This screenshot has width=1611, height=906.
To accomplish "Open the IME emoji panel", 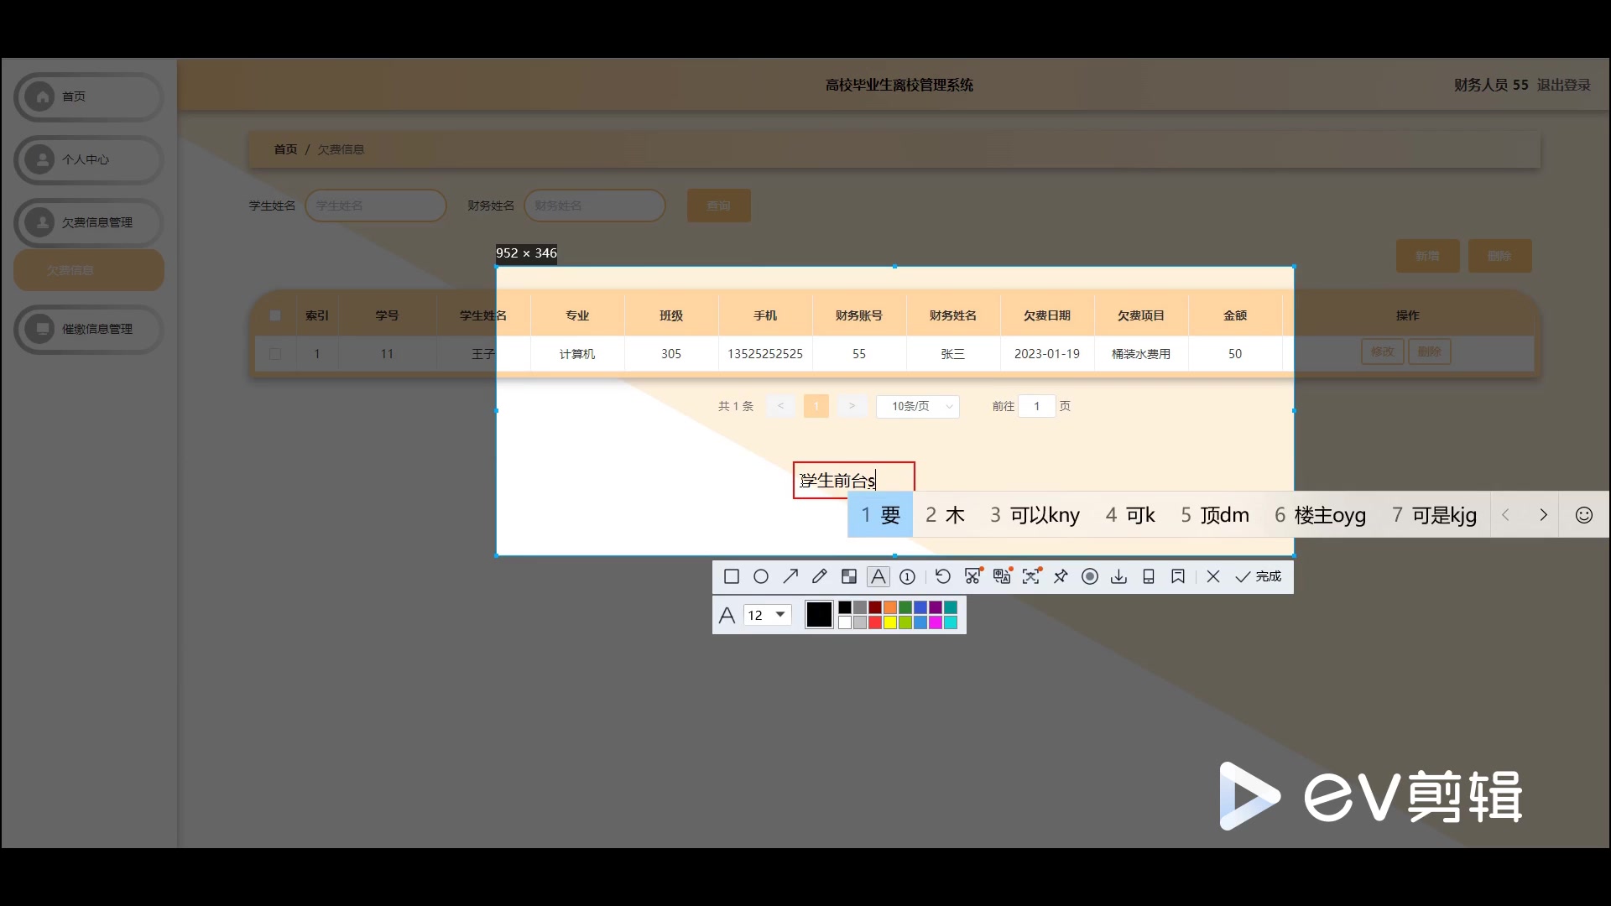I will 1584,515.
